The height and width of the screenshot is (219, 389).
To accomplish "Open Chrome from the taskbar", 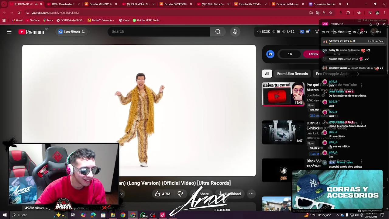I will (x=123, y=215).
